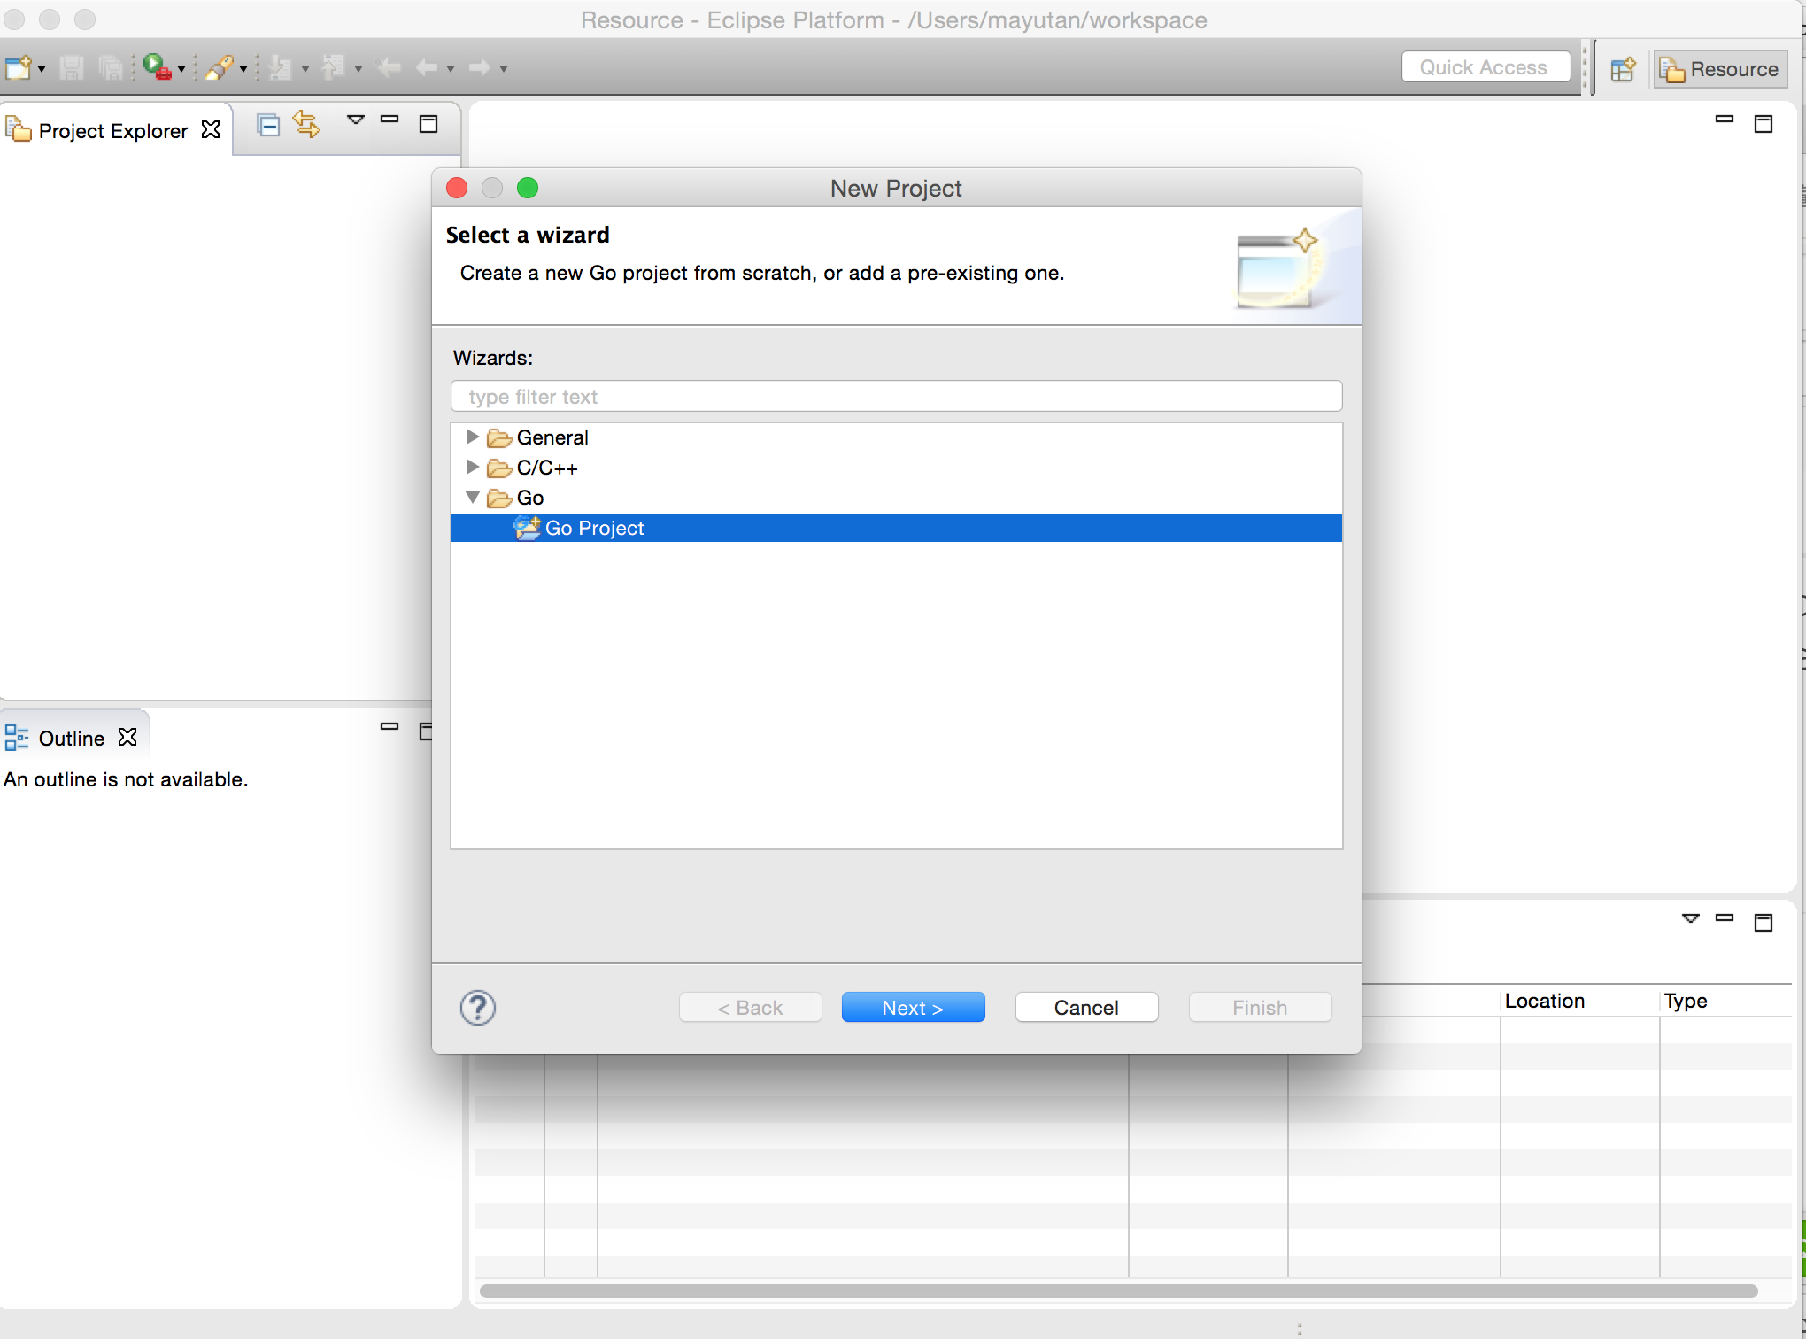This screenshot has width=1806, height=1339.
Task: Click the green zoom button of New Project dialog
Action: pos(528,188)
